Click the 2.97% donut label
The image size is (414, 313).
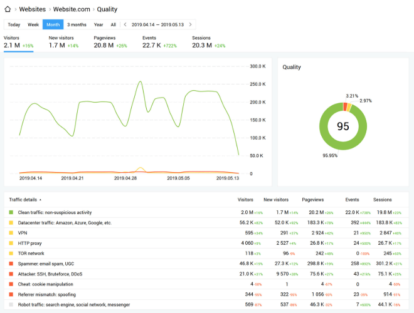[x=366, y=101]
